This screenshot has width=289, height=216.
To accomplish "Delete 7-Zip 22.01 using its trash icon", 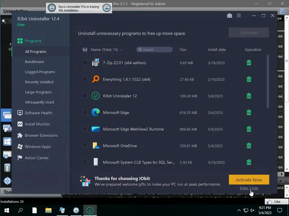I will 249,63.
